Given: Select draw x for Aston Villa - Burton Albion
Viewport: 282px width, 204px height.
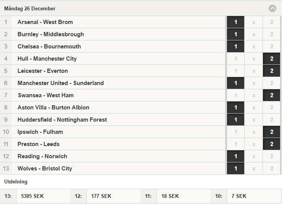Looking at the screenshot, I should click(x=254, y=108).
